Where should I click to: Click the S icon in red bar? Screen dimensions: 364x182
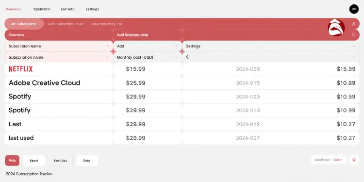353,24
